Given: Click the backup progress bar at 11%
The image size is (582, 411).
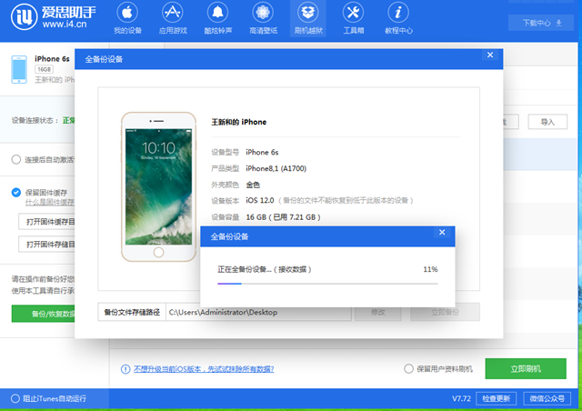Looking at the screenshot, I should (327, 283).
